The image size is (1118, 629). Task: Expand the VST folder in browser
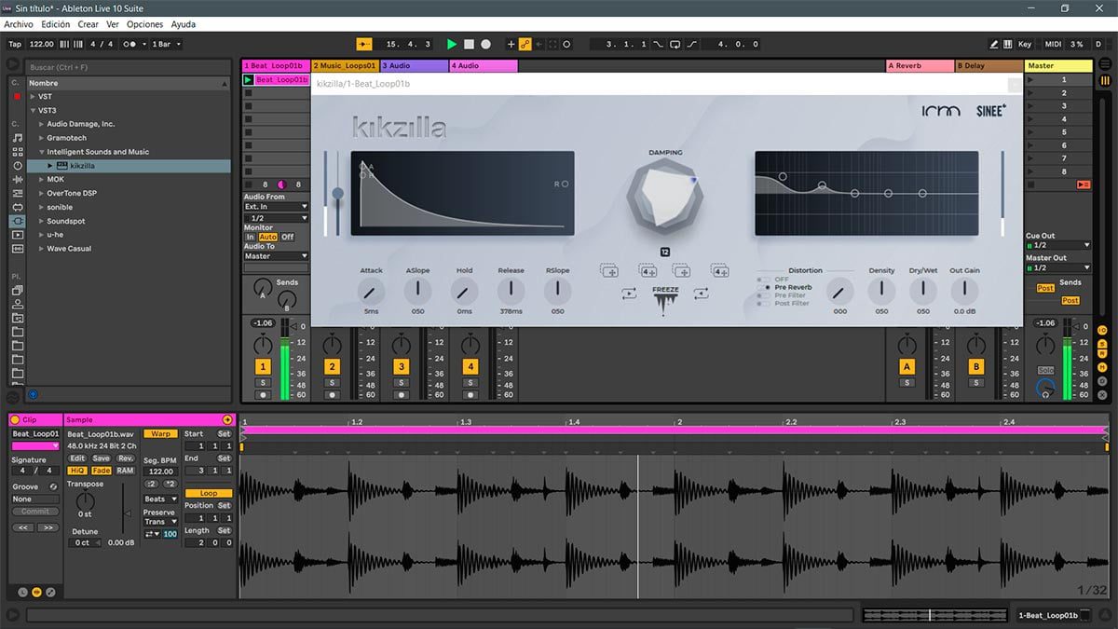point(33,96)
